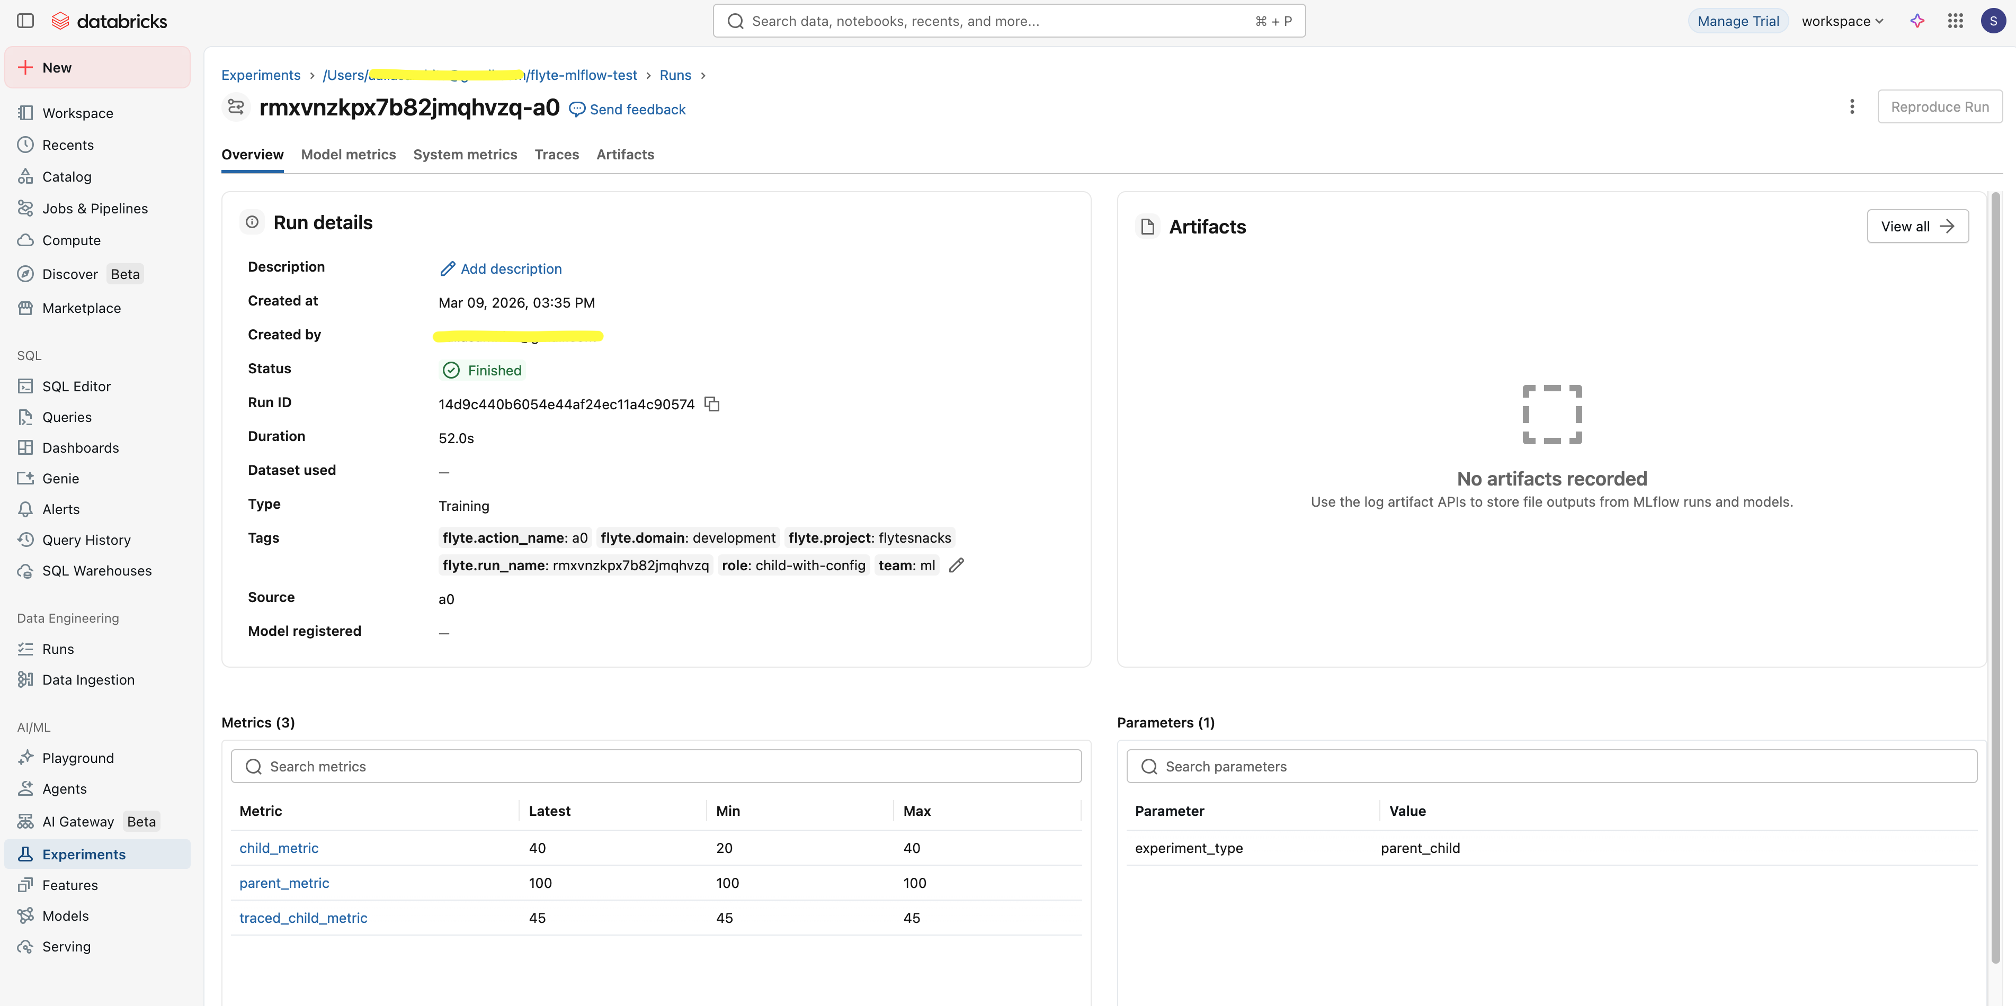The width and height of the screenshot is (2016, 1006).
Task: Click the Reproduce Run button
Action: click(1940, 106)
